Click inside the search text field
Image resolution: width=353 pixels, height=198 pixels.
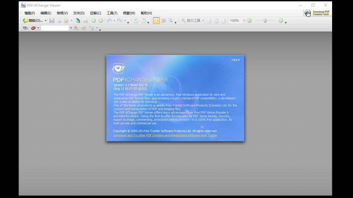click(x=55, y=28)
